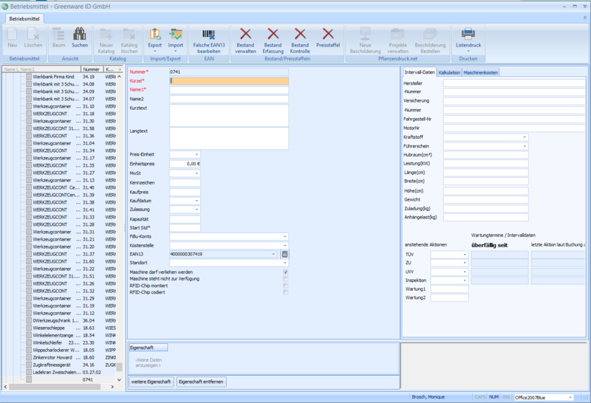Open the TÜV date dropdown
Screen dimensions: 591x403
465,255
